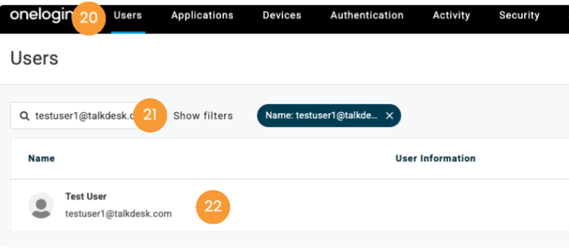Click the orange step 22 marker
The width and height of the screenshot is (569, 251).
point(213,207)
